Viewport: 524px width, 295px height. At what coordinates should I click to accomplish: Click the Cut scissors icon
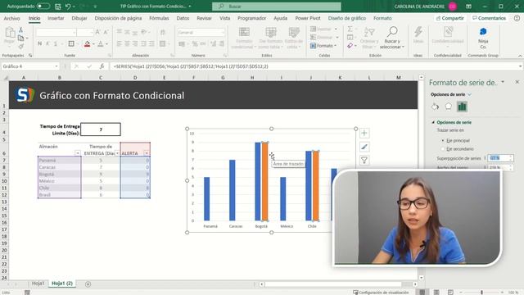(20, 29)
